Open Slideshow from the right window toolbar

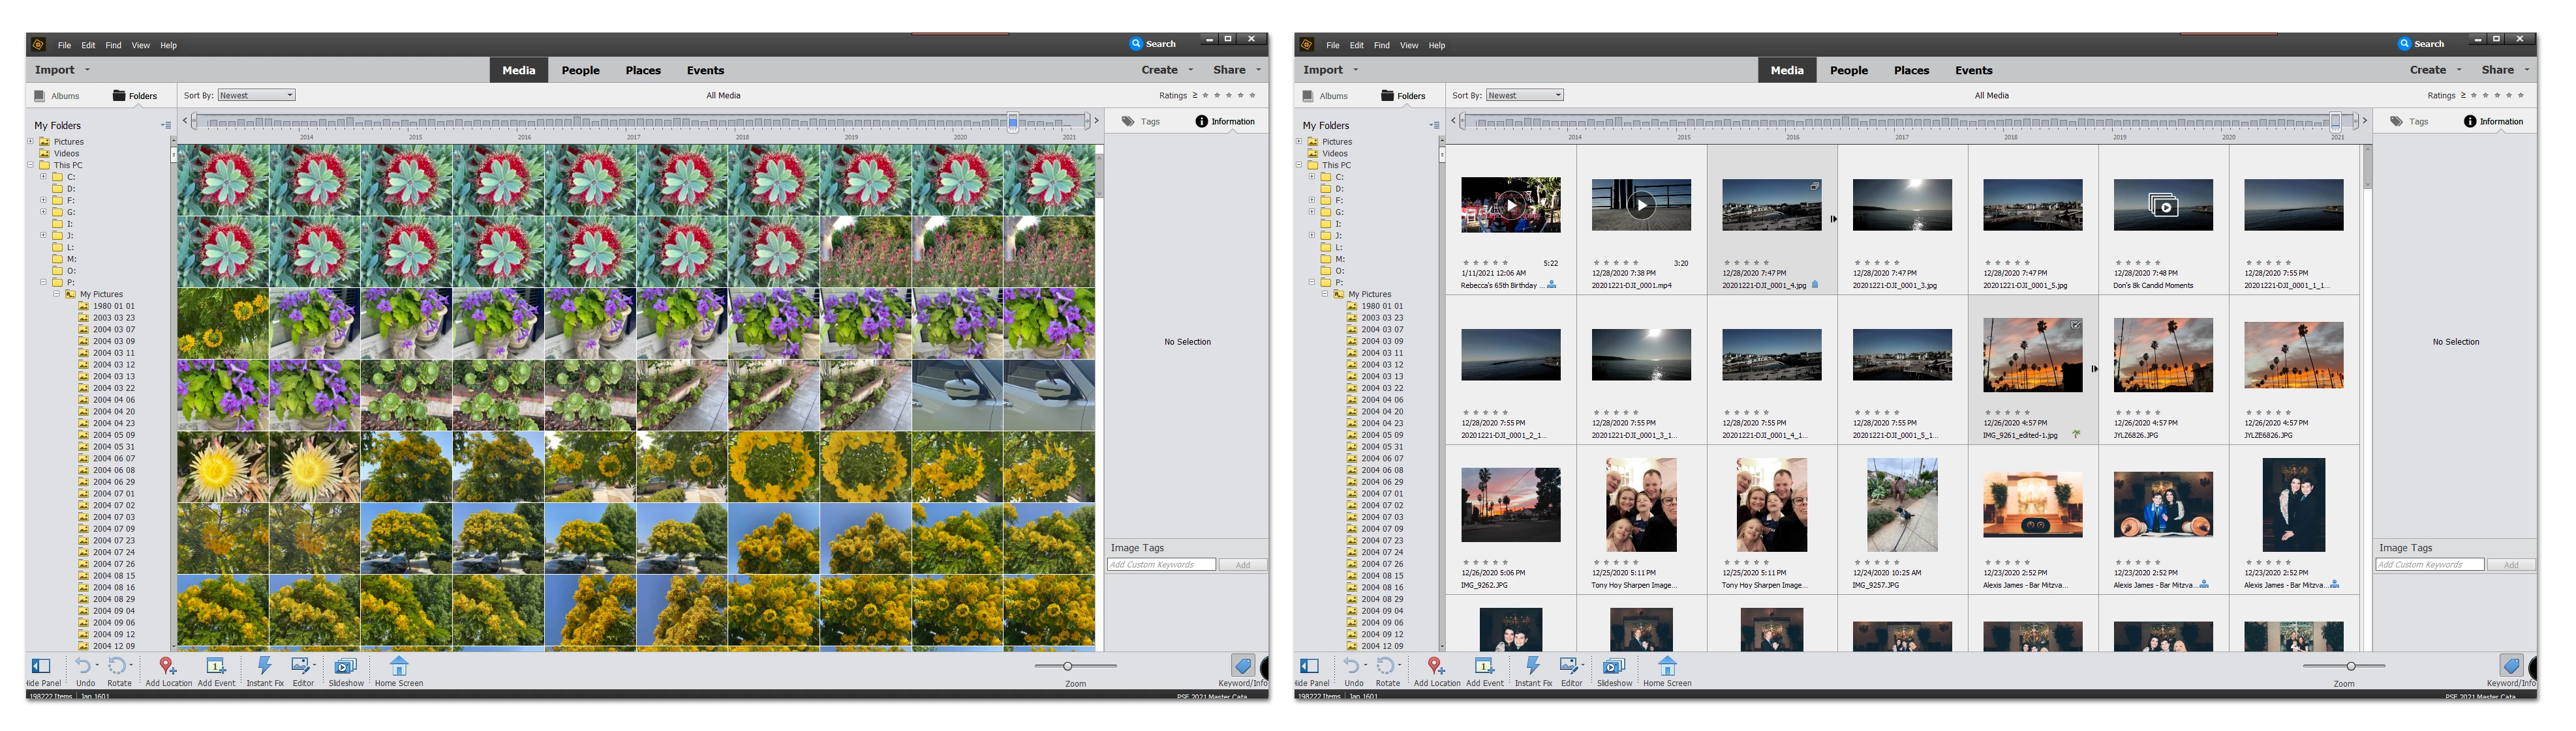pos(1613,666)
